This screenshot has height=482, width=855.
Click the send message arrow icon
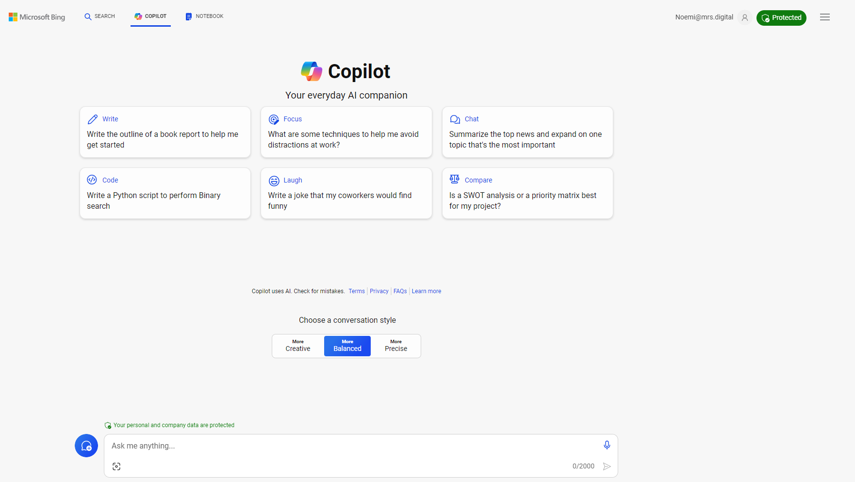(607, 466)
